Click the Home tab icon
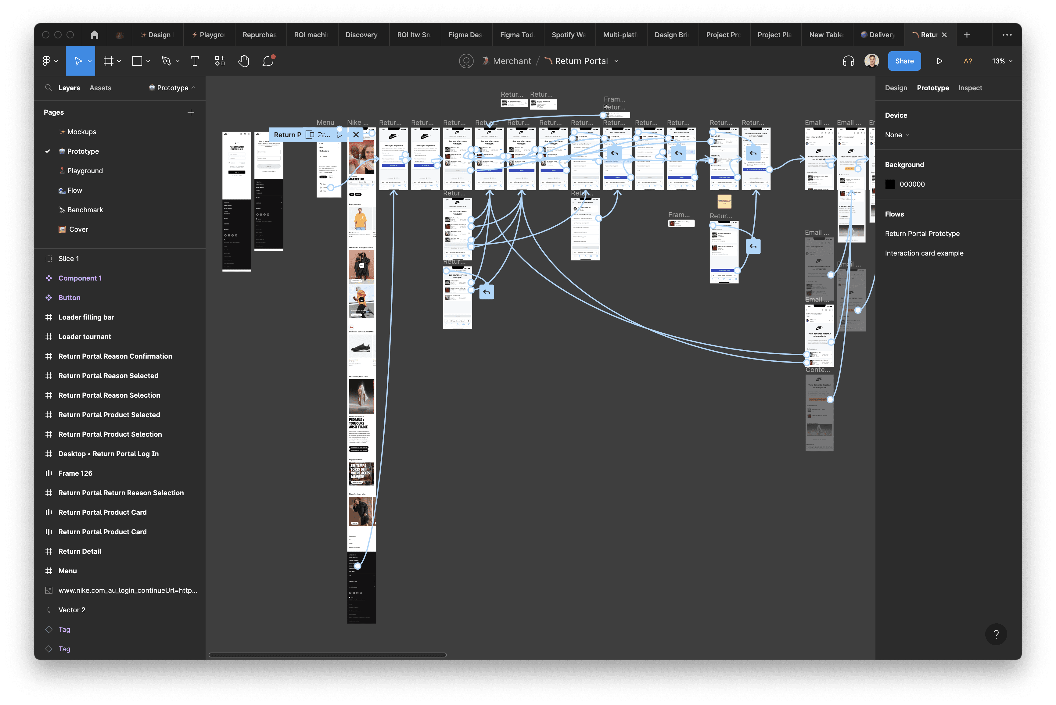The height and width of the screenshot is (705, 1056). 95,35
